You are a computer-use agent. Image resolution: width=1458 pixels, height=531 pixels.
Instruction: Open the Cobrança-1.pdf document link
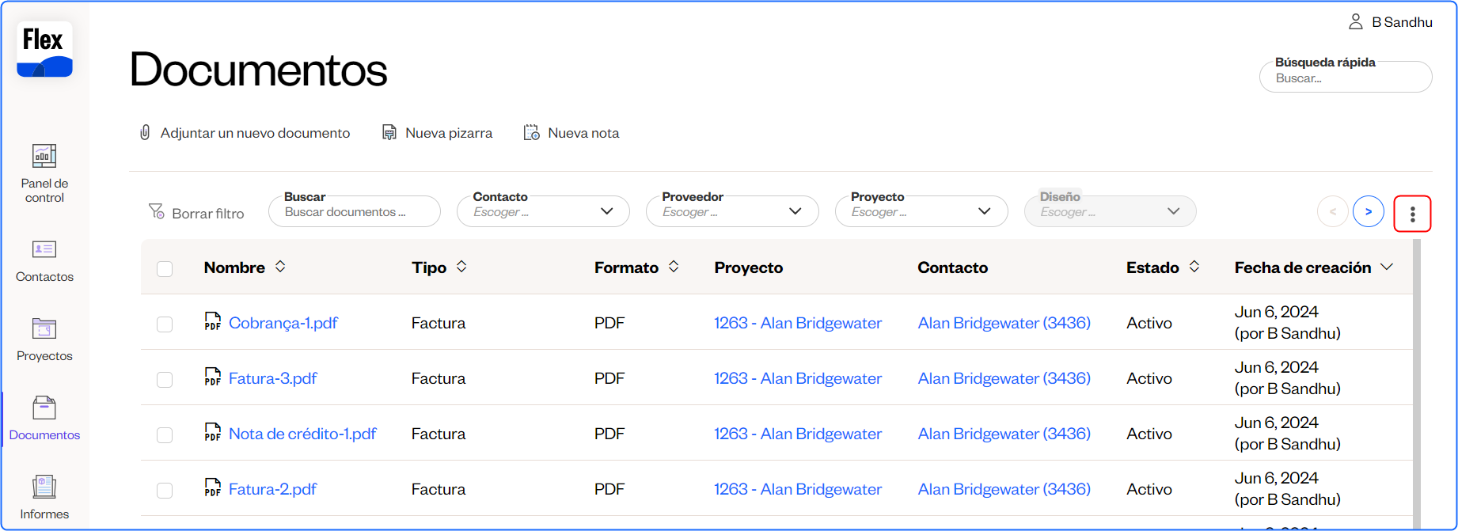283,323
